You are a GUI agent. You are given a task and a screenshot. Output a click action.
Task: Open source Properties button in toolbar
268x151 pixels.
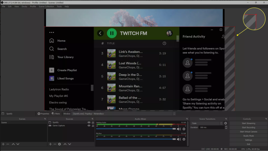click(43, 113)
